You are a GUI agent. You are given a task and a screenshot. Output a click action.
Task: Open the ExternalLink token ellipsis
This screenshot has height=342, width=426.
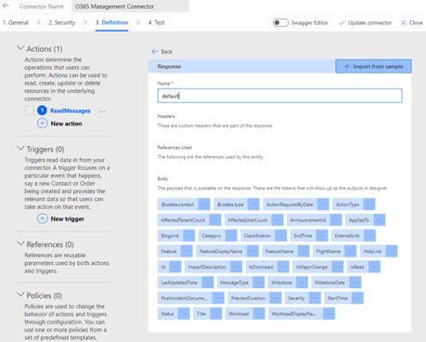(x=369, y=236)
